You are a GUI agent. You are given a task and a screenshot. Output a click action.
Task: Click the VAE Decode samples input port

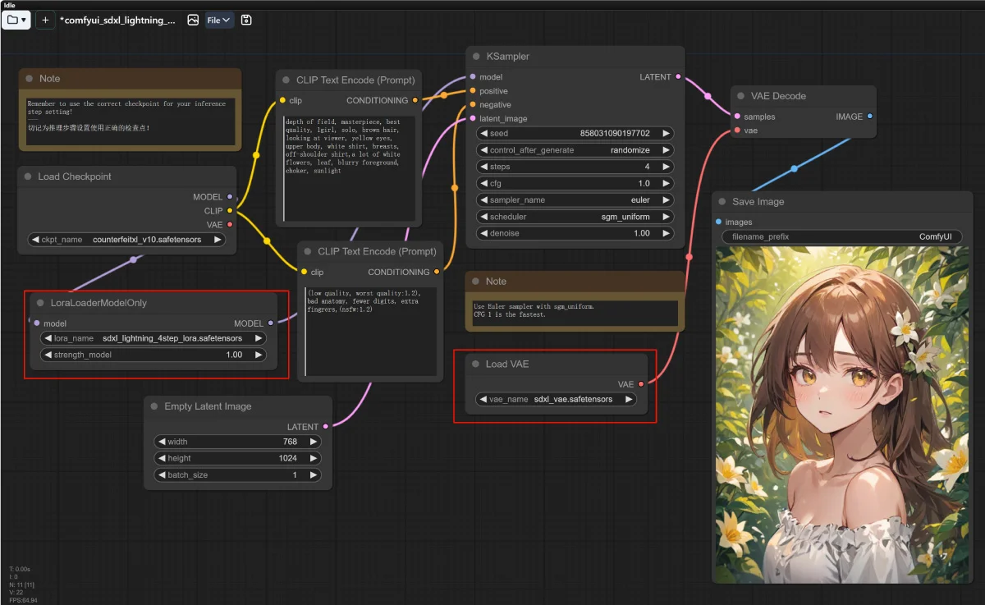737,117
